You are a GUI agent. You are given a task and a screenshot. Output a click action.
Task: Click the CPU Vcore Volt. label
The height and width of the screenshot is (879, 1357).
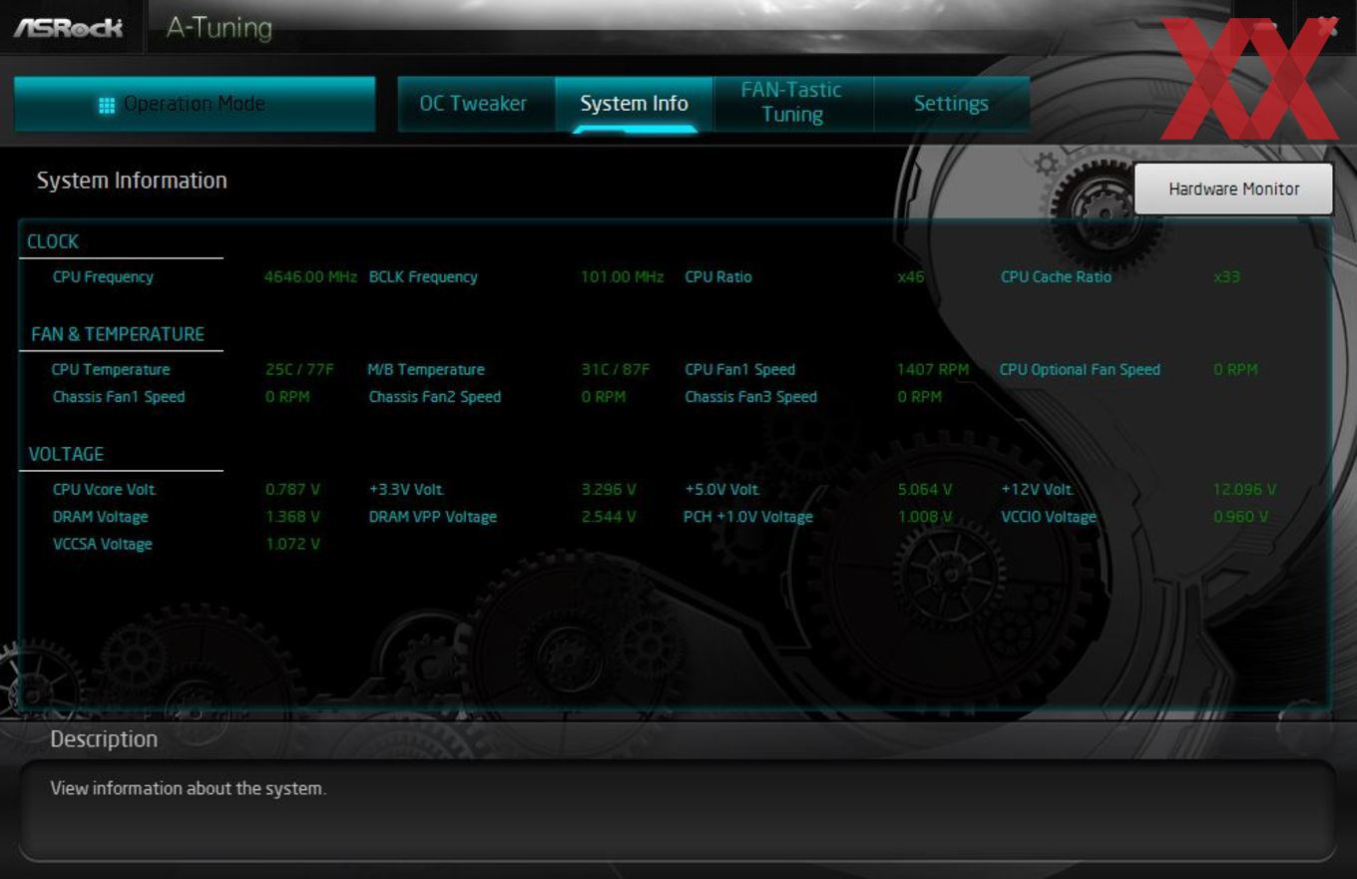(105, 489)
